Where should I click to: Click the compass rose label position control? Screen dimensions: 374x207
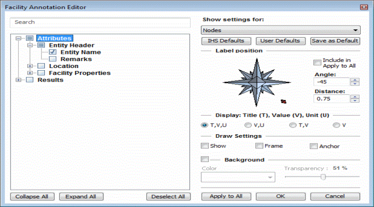[256, 82]
